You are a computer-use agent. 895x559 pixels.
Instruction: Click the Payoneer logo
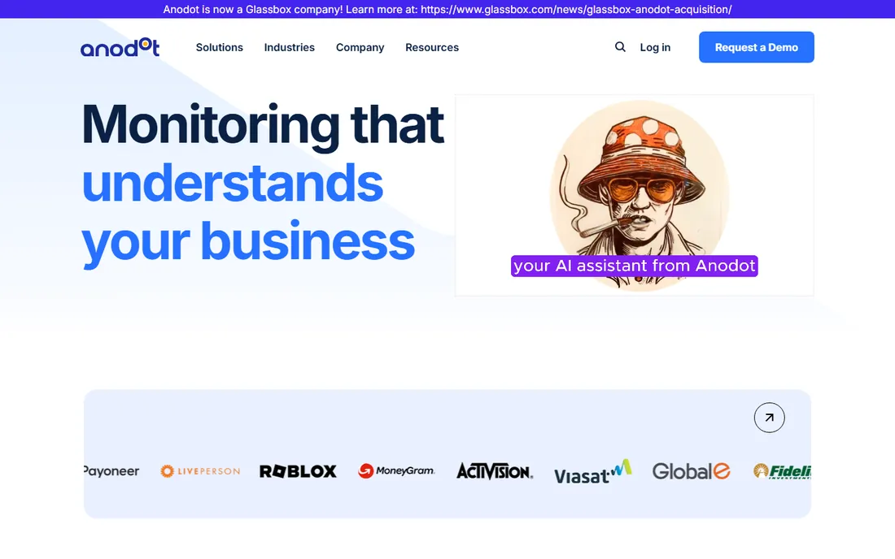click(x=111, y=471)
